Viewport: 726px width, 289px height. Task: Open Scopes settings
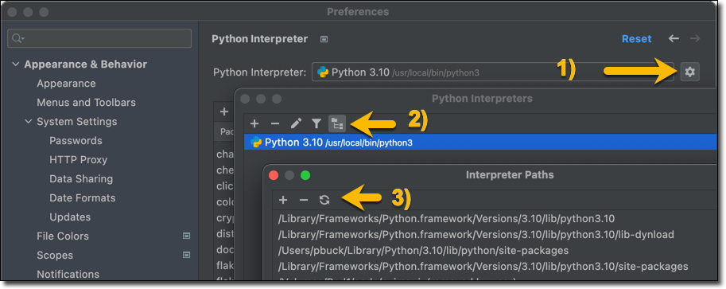(x=55, y=255)
